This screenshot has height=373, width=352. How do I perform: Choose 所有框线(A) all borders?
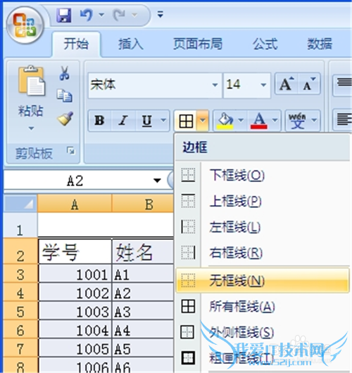(262, 307)
